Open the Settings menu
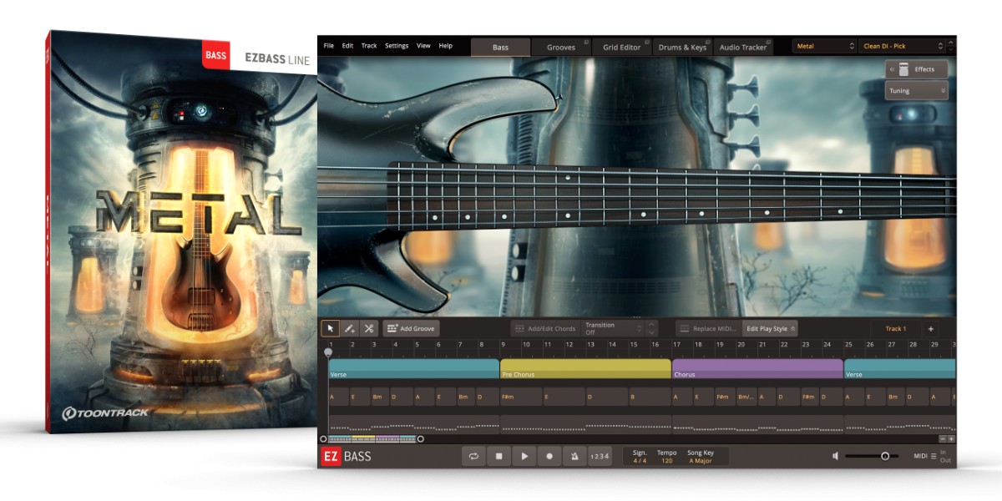1002x501 pixels. tap(397, 46)
